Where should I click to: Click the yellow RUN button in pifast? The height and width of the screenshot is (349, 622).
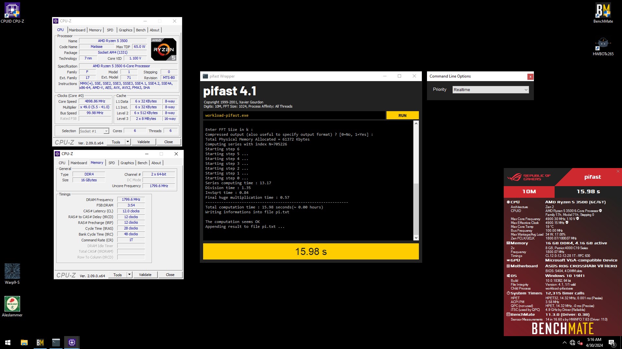(x=402, y=115)
